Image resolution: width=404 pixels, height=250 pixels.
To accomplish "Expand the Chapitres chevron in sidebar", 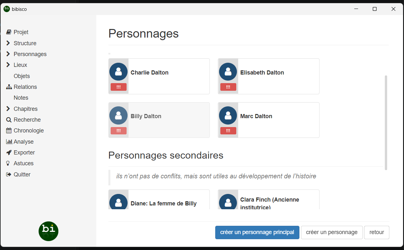I will [x=8, y=109].
